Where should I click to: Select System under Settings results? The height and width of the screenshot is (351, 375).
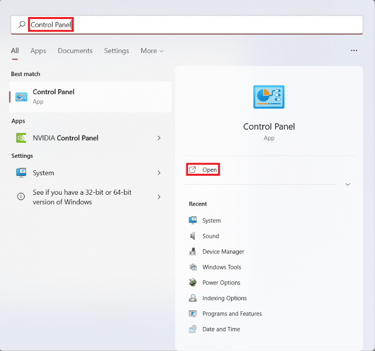43,173
